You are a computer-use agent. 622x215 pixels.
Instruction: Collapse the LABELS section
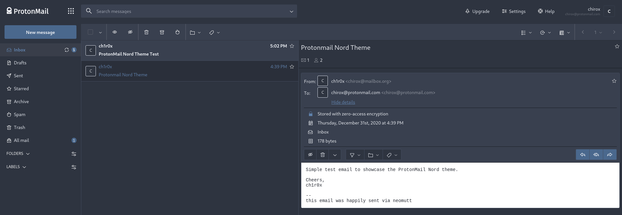(x=16, y=167)
